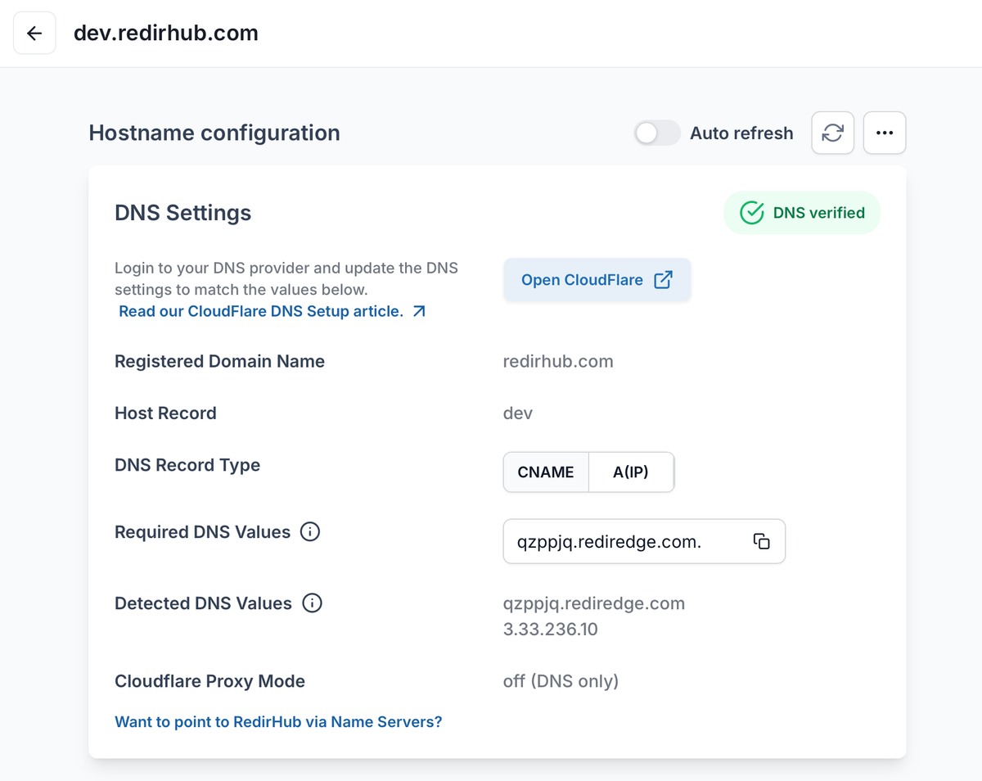The height and width of the screenshot is (781, 982).
Task: Click the dev host record value
Action: (518, 413)
